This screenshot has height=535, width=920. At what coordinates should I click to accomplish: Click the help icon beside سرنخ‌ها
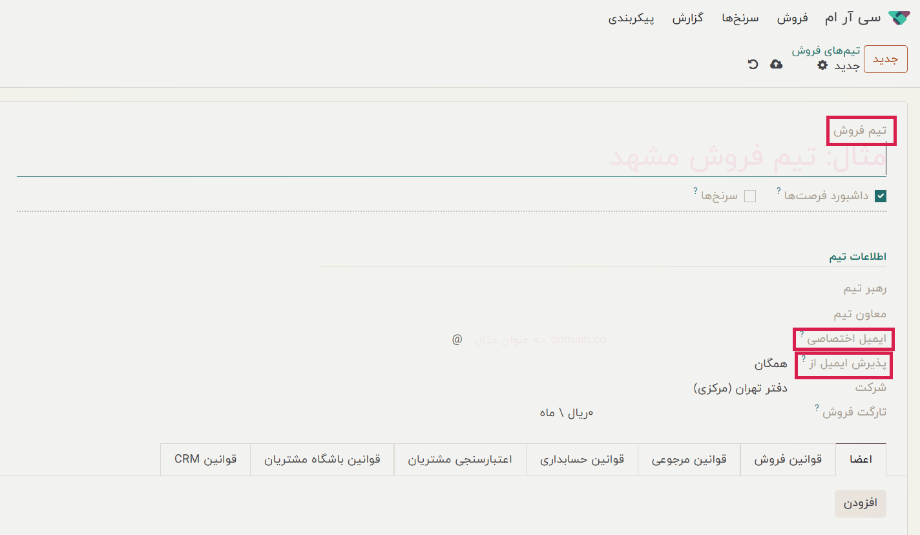695,191
